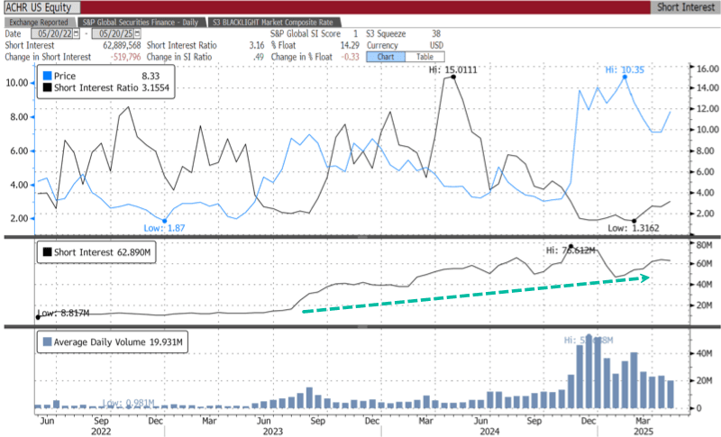The image size is (721, 437).
Task: Click the Low: 1.87 price point marker
Action: tap(165, 221)
